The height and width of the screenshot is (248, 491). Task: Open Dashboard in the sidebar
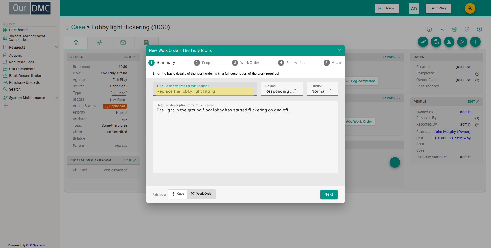click(18, 30)
